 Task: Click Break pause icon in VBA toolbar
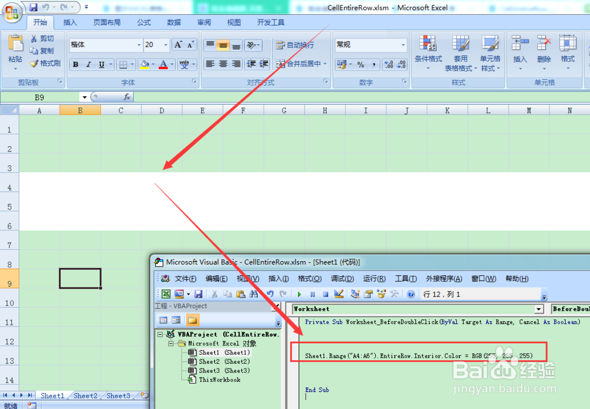[x=313, y=294]
